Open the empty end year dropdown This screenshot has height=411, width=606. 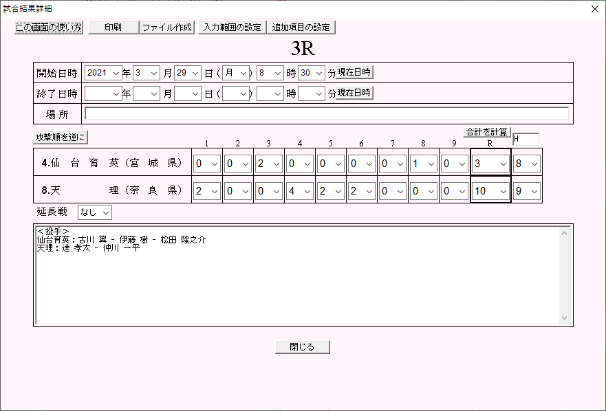(103, 93)
